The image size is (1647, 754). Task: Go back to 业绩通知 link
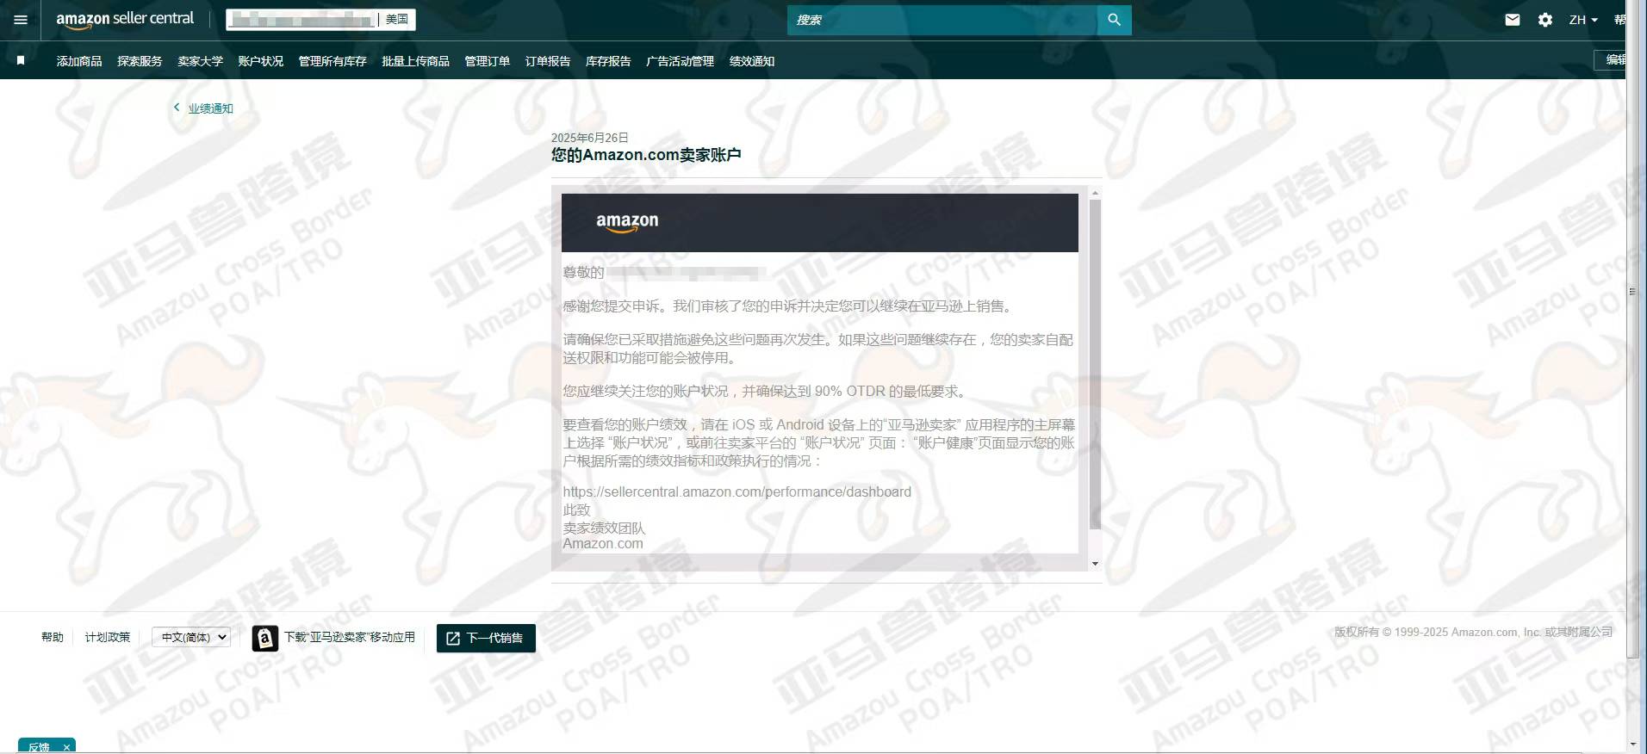[210, 108]
